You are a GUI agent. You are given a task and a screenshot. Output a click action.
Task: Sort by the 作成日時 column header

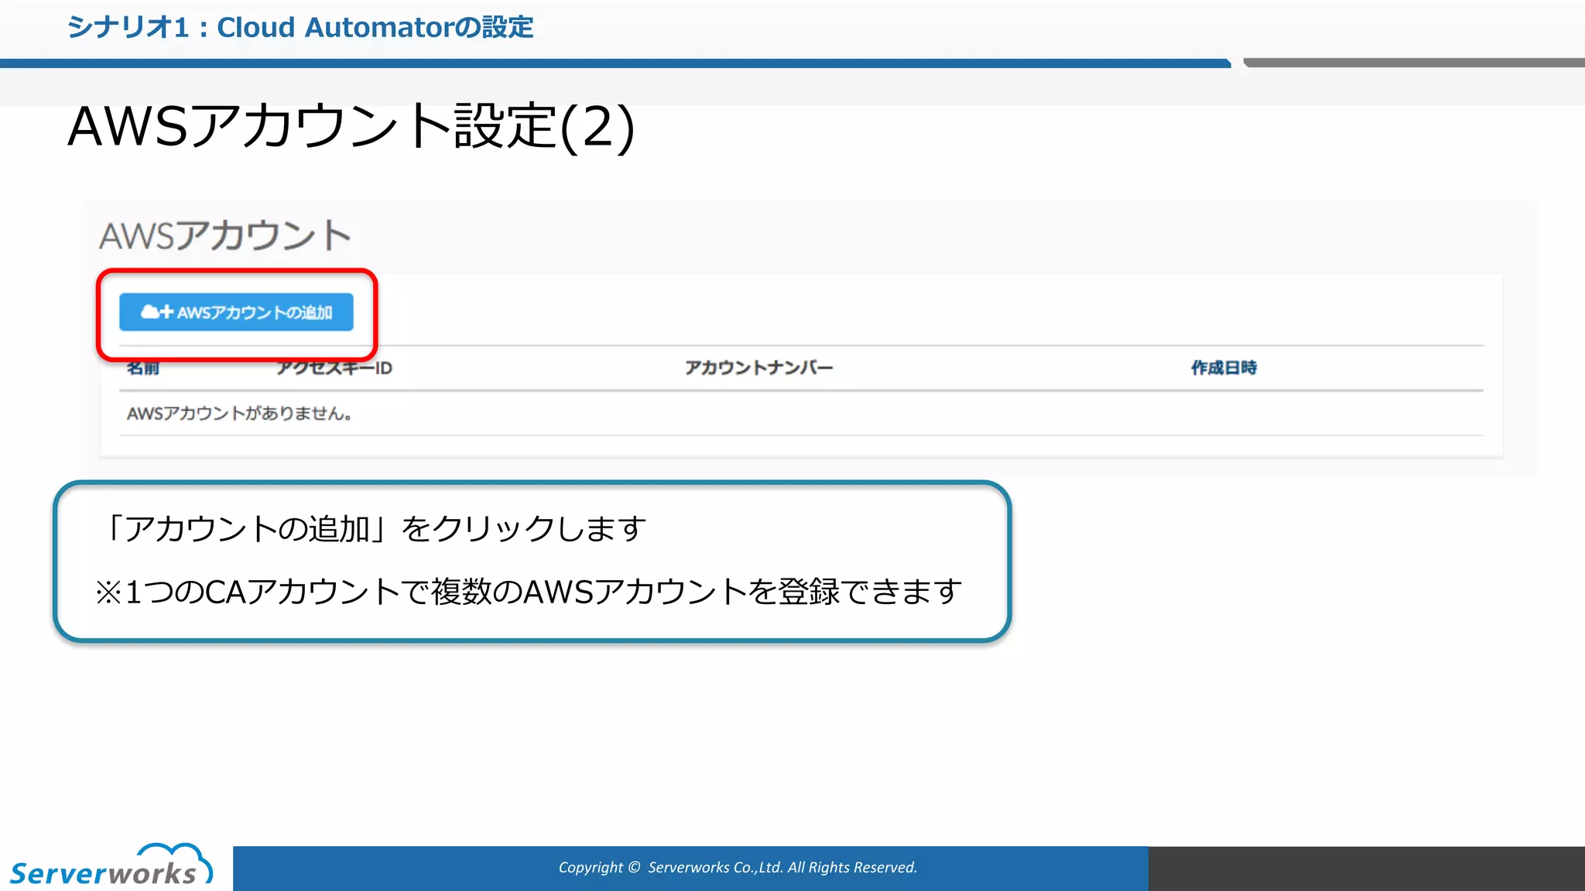(x=1224, y=368)
